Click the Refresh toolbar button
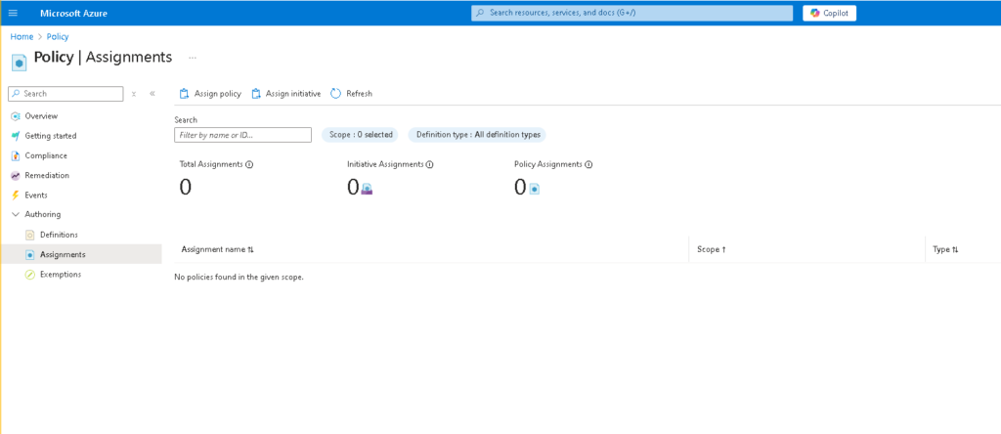 click(351, 94)
